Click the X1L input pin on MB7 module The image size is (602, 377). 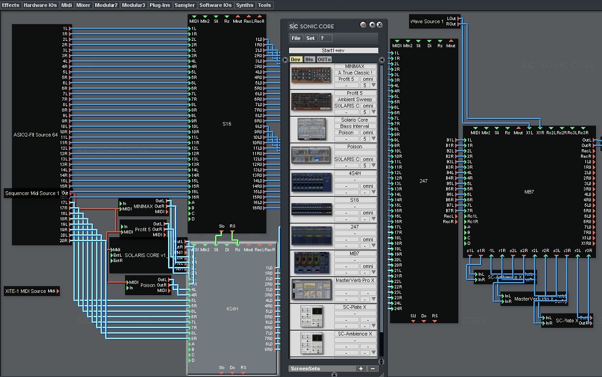[530, 128]
